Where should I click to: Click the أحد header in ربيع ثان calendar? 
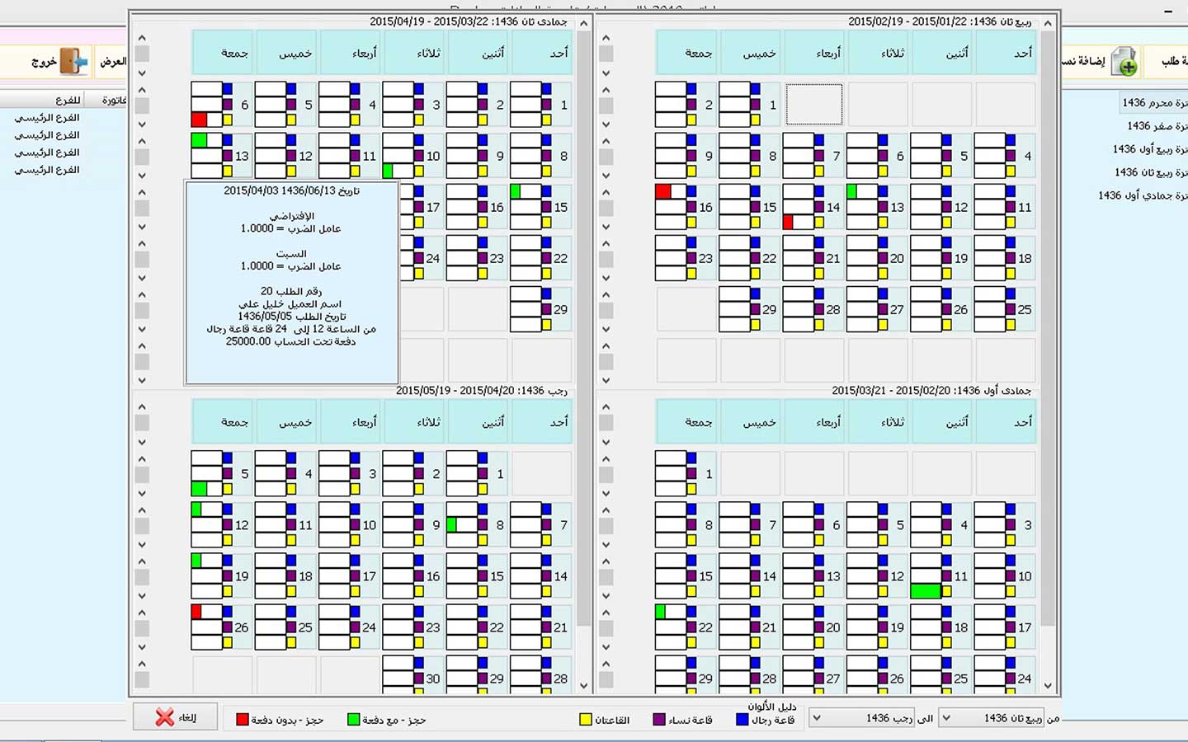click(x=1023, y=53)
